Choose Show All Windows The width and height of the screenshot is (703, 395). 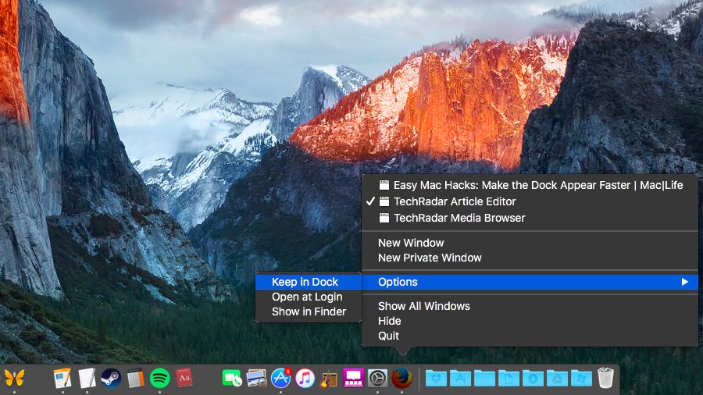(x=530, y=306)
